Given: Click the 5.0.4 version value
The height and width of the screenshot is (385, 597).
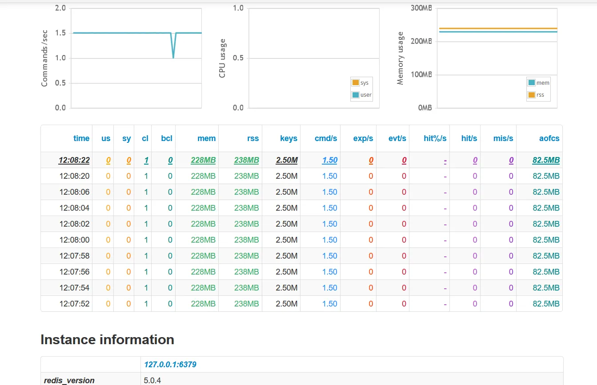Looking at the screenshot, I should pyautogui.click(x=152, y=381).
